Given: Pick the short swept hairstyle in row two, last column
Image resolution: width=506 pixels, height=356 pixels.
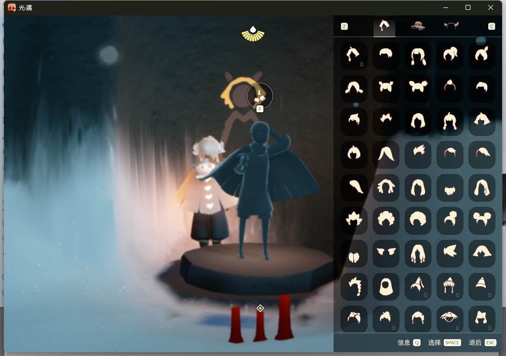Looking at the screenshot, I should 482,89.
